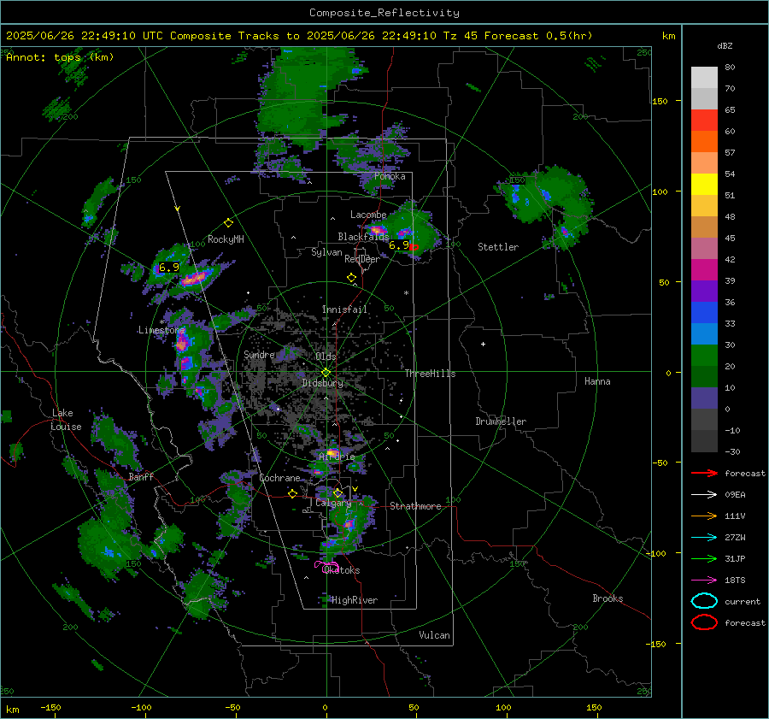Click the dBZ legend heading
Image resolution: width=769 pixels, height=719 pixels.
coord(725,45)
